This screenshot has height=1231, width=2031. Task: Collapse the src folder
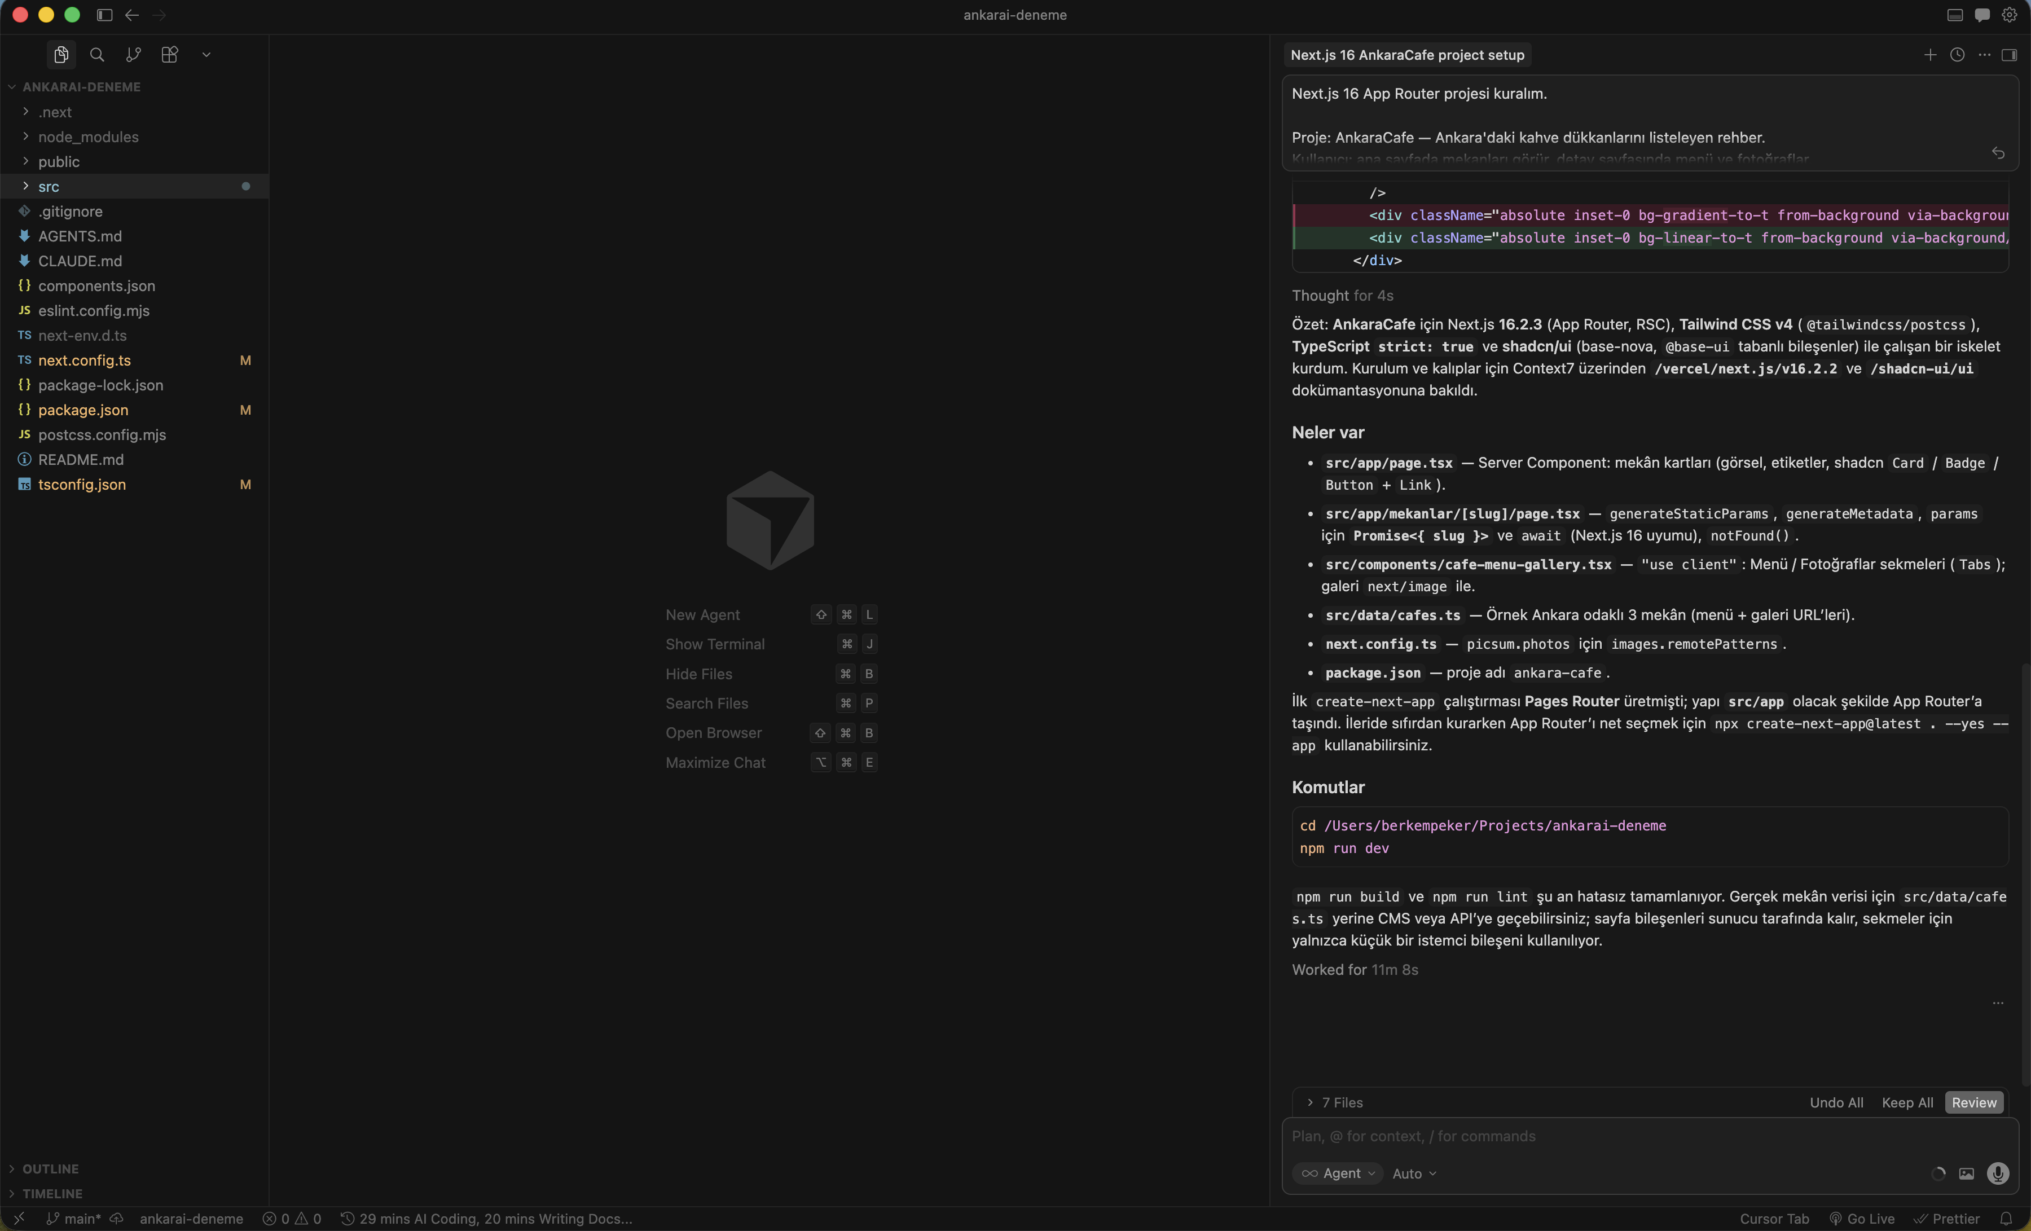point(50,186)
